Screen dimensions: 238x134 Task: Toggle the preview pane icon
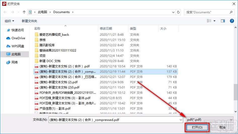[223, 21]
